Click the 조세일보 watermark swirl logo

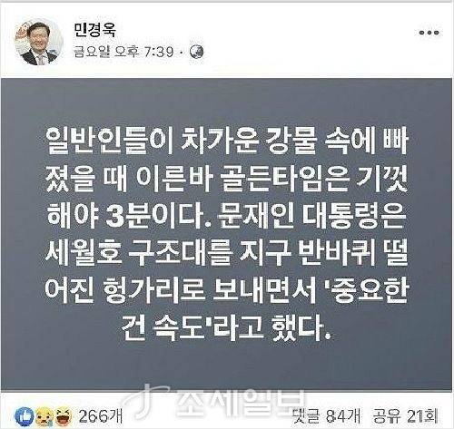coord(145,400)
